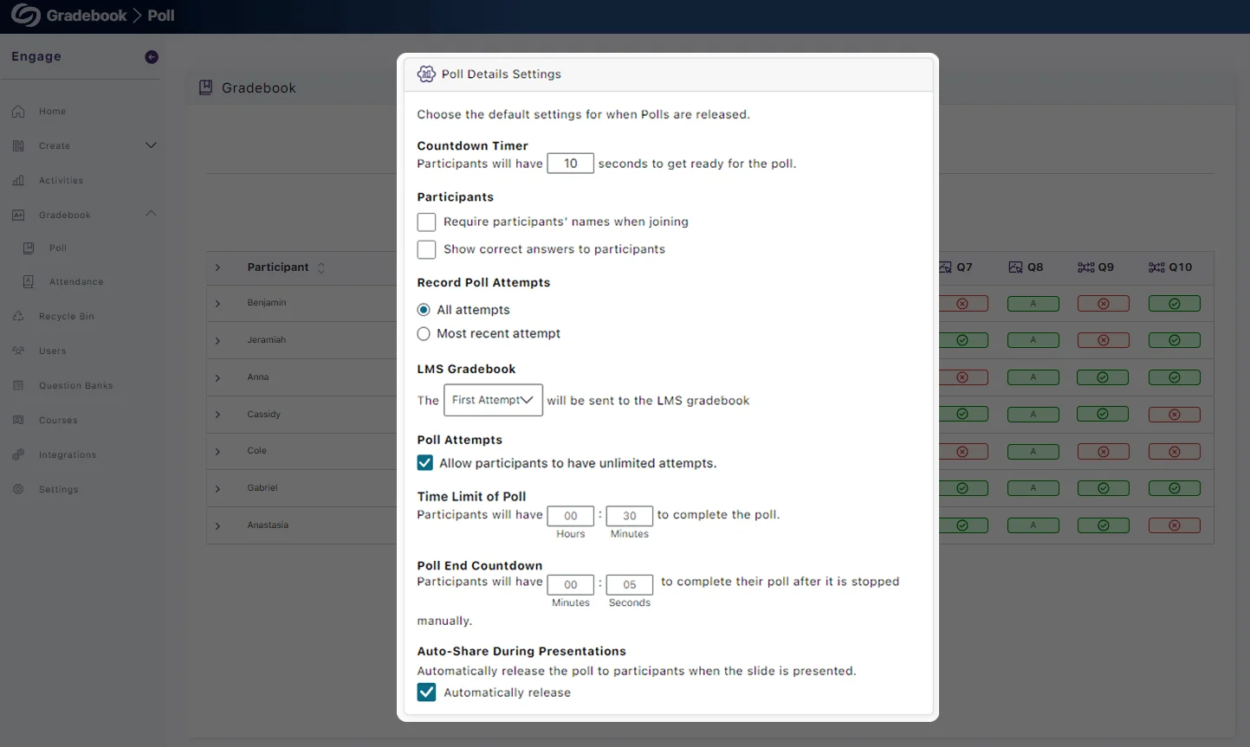Click the Gradebook book icon in page heading
Viewport: 1250px width, 747px height.
[x=206, y=87]
